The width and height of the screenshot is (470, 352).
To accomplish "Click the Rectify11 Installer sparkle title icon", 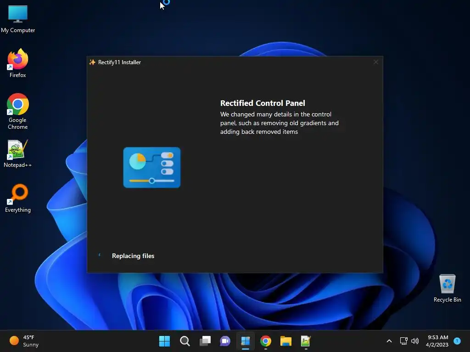I will (92, 62).
